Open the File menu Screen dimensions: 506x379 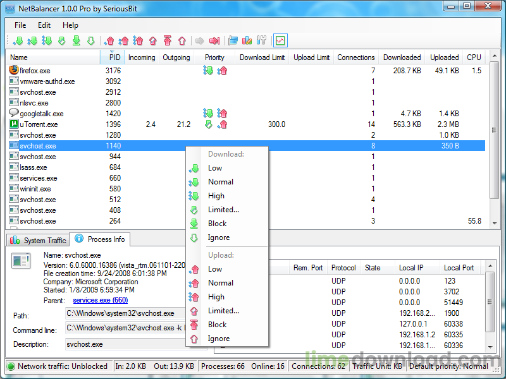coord(20,25)
